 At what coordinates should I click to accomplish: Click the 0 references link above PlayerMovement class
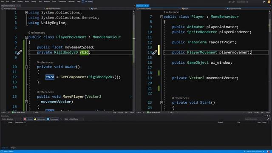pyautogui.click(x=37, y=33)
